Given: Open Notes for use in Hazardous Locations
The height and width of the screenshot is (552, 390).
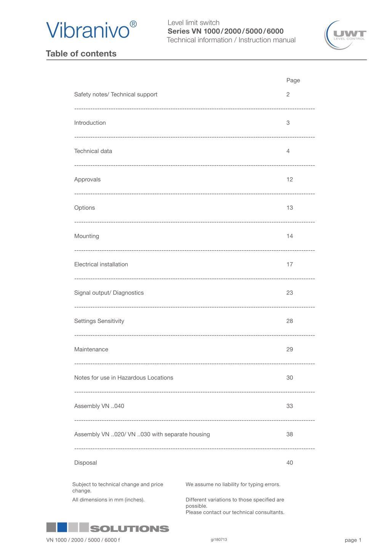Looking at the screenshot, I should (124, 377).
